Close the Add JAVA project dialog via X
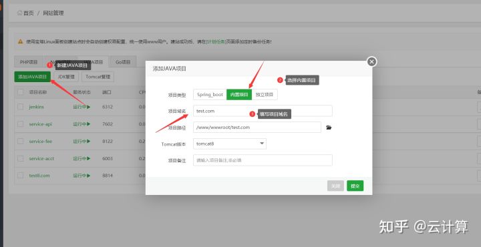The height and width of the screenshot is (247, 481). pyautogui.click(x=371, y=61)
